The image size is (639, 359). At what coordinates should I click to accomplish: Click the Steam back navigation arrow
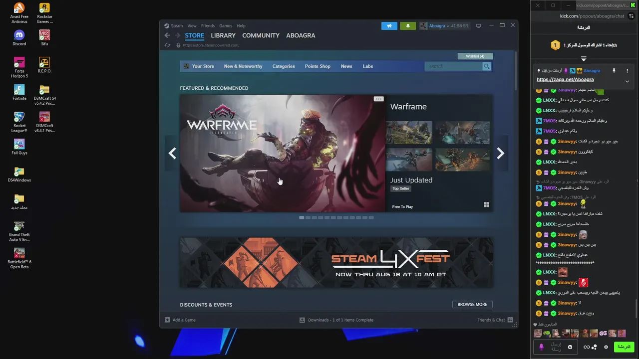[x=167, y=35]
